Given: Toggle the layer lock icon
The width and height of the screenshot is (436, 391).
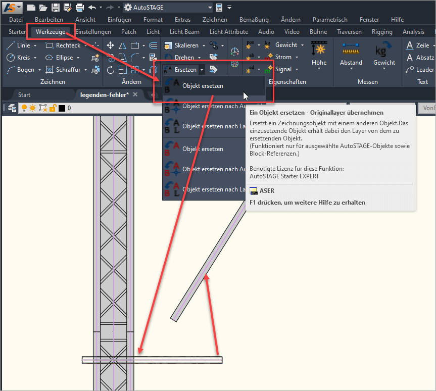Looking at the screenshot, I should (x=52, y=108).
